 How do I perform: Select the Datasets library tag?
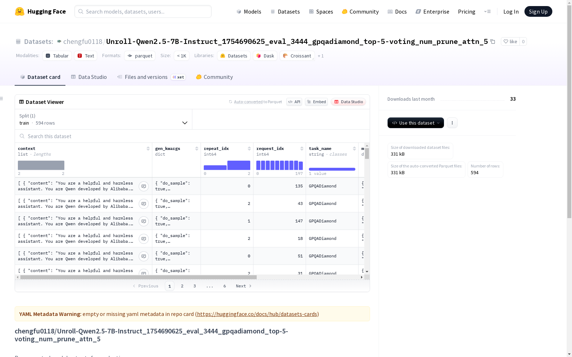pos(234,56)
